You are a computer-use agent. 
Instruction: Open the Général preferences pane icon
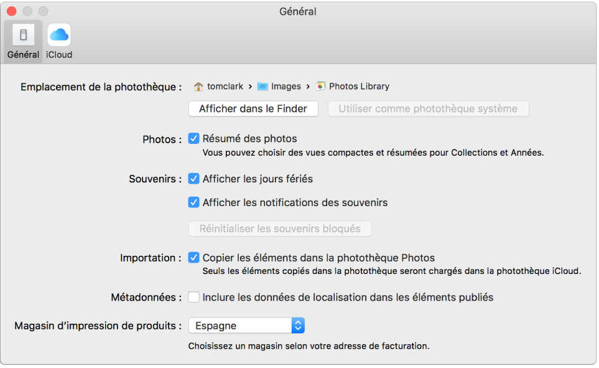(x=23, y=34)
